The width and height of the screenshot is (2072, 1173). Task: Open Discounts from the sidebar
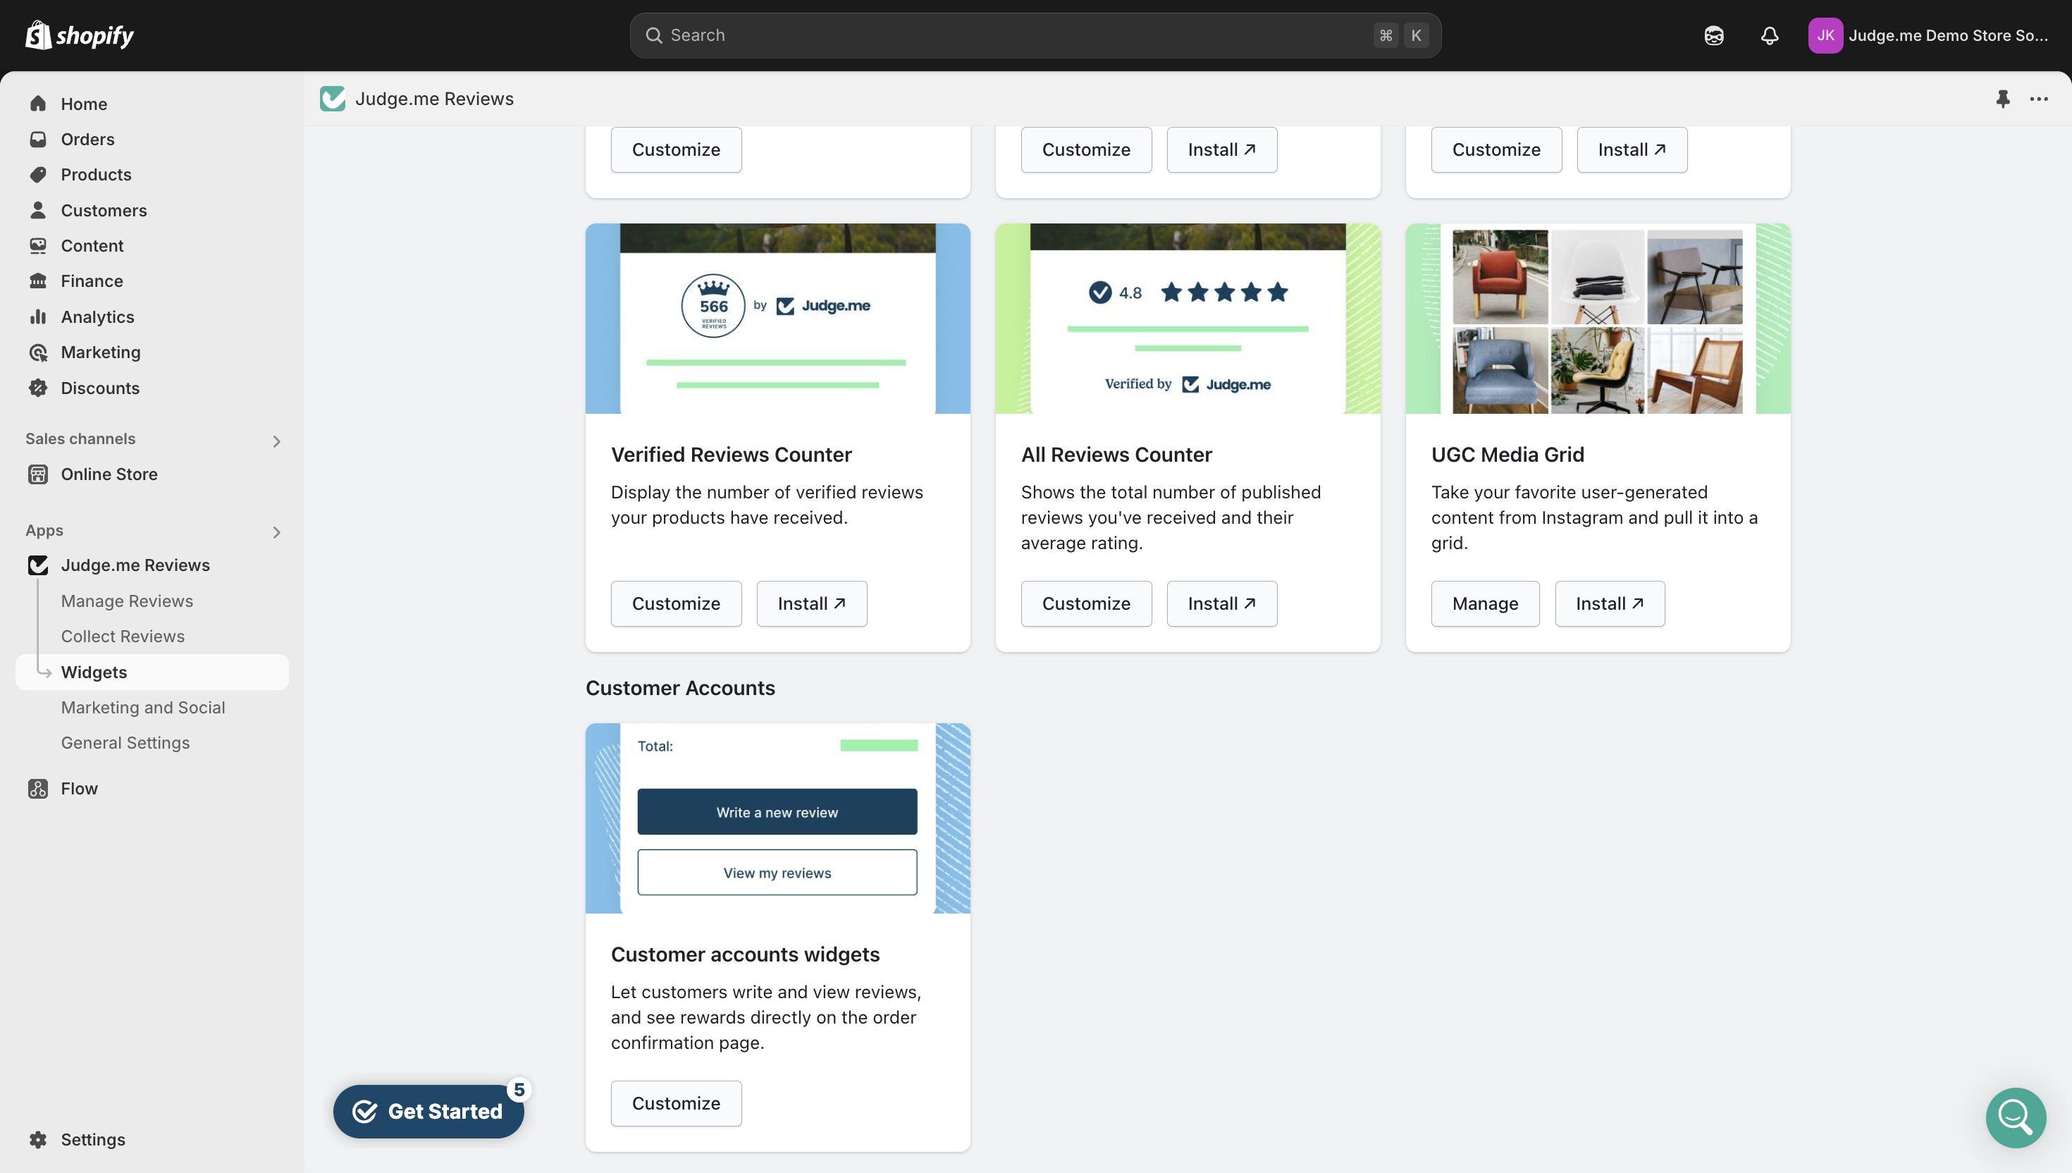point(100,388)
